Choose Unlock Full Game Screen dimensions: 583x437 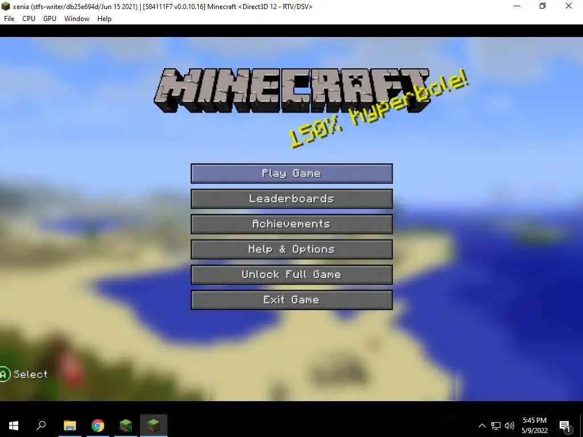291,275
